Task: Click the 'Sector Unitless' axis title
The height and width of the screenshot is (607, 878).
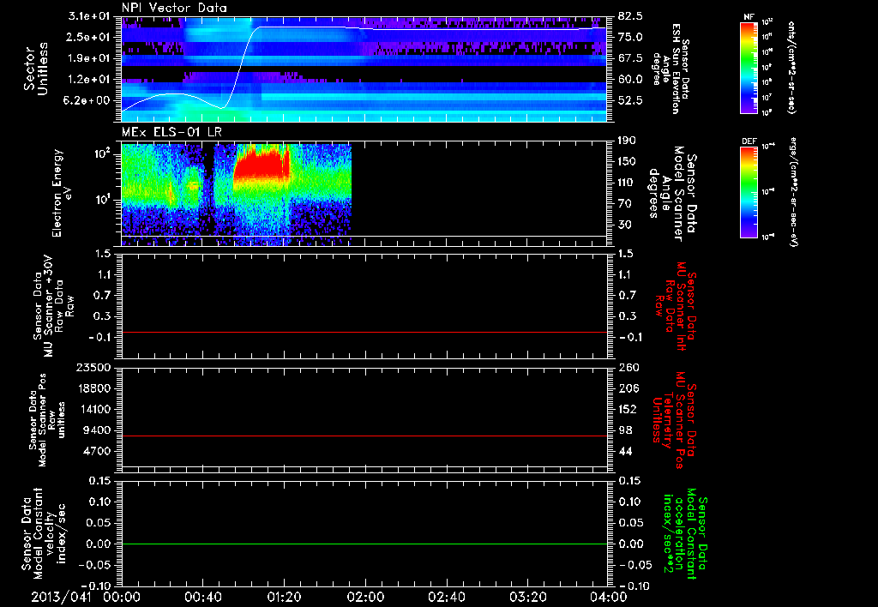Action: (36, 69)
